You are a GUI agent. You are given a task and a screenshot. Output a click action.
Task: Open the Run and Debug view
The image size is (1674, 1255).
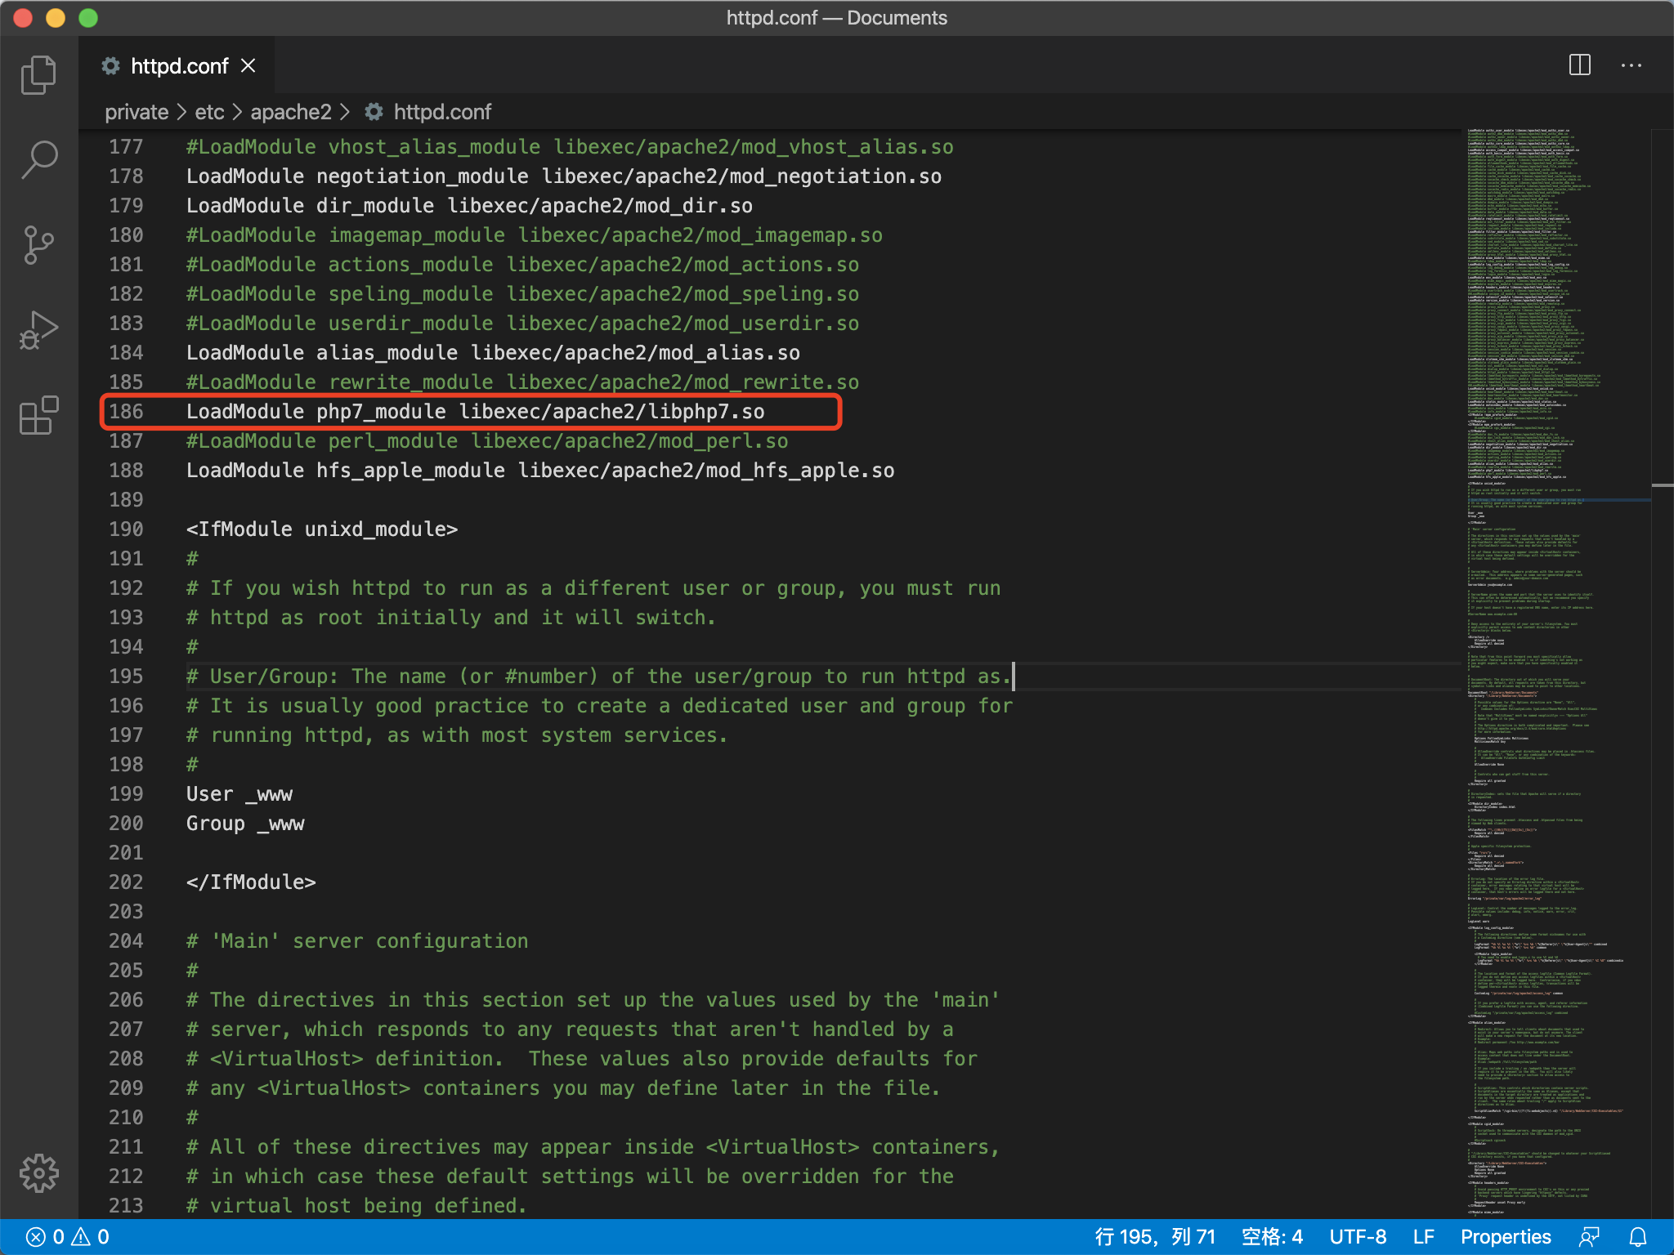pos(38,330)
